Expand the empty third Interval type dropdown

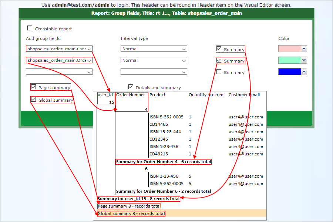click(154, 72)
